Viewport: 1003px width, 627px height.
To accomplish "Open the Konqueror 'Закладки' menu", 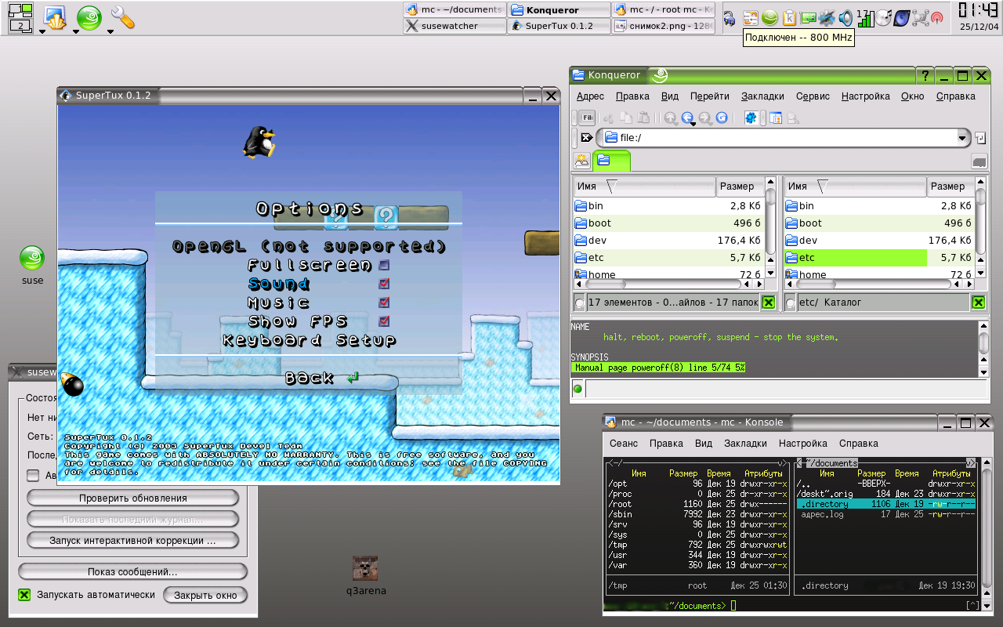I will pos(762,96).
